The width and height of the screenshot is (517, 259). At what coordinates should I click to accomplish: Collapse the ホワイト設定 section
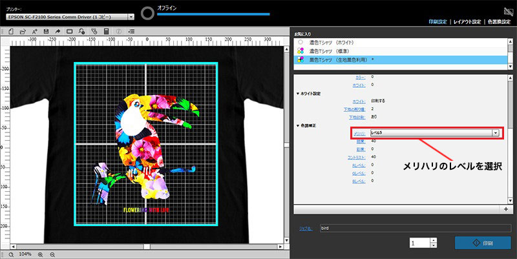(x=298, y=94)
